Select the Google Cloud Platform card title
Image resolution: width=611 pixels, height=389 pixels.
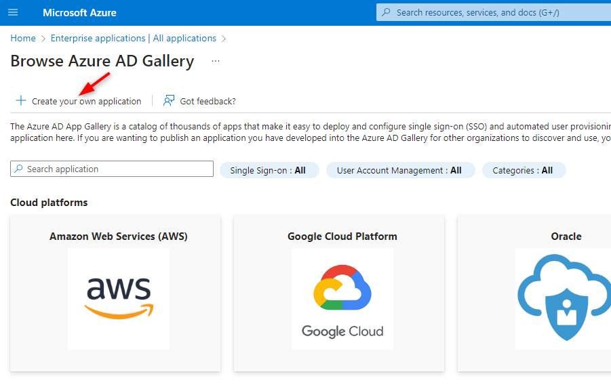click(x=342, y=237)
